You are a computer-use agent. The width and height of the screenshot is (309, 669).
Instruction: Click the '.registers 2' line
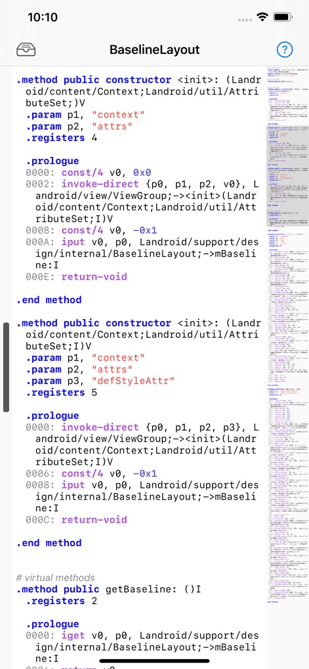point(62,601)
